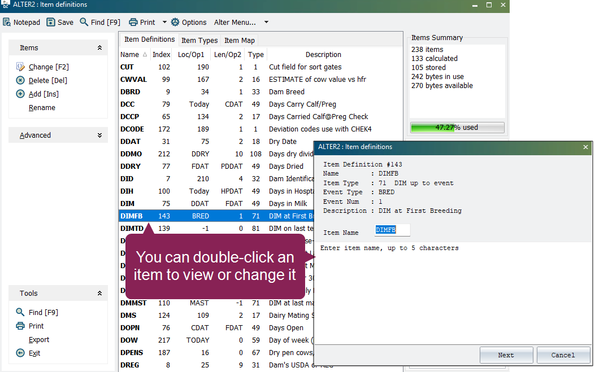Image resolution: width=595 pixels, height=372 pixels.
Task: Switch to the Item Map tab
Action: pyautogui.click(x=240, y=40)
